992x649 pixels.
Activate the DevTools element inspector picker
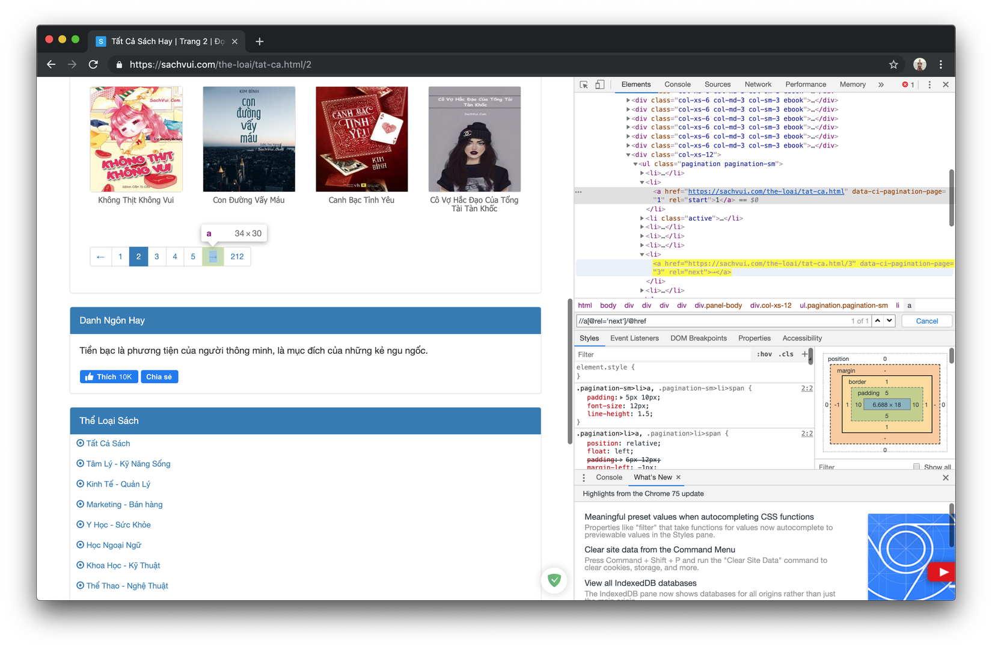coord(584,85)
